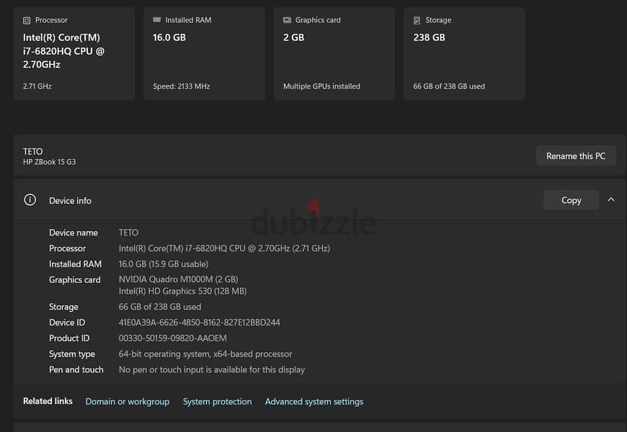Click the Processor chip icon

click(x=27, y=20)
